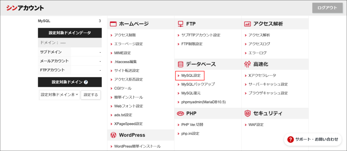347x151 pixels.
Task: Open .htaccess編集 link
Action: coord(125,62)
